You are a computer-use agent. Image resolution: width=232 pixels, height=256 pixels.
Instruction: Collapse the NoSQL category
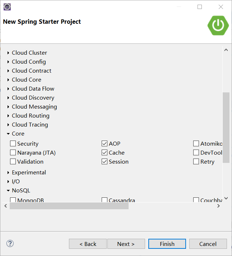[8, 191]
